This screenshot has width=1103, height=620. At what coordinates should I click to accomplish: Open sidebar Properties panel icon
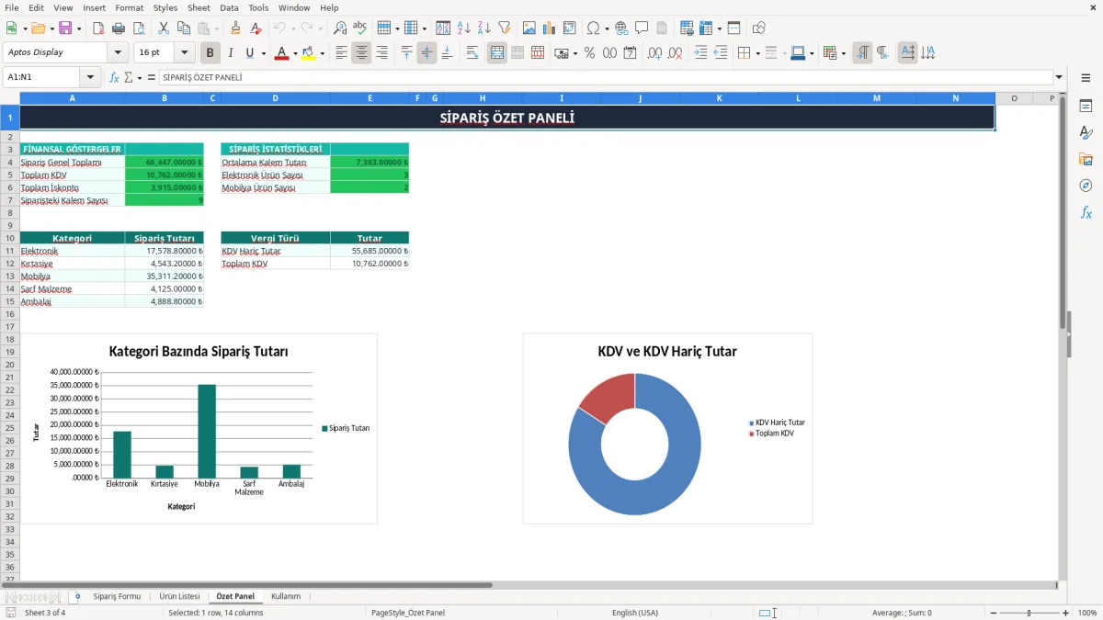coord(1086,107)
